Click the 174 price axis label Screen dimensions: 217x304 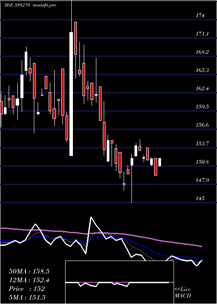200,16
